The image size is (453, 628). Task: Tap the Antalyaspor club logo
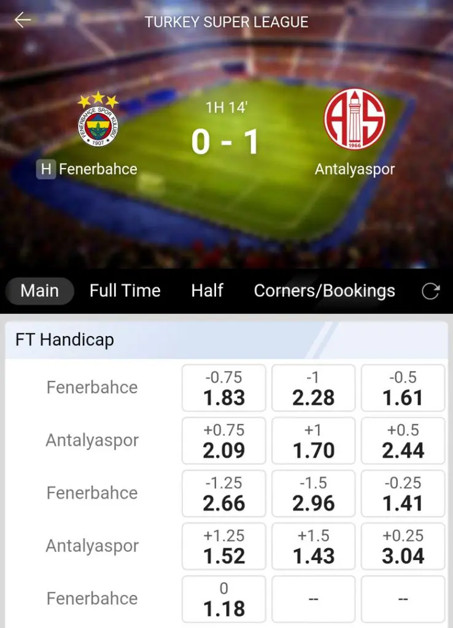354,120
